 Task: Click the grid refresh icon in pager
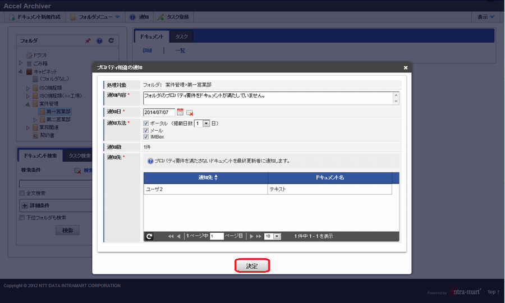coord(149,236)
